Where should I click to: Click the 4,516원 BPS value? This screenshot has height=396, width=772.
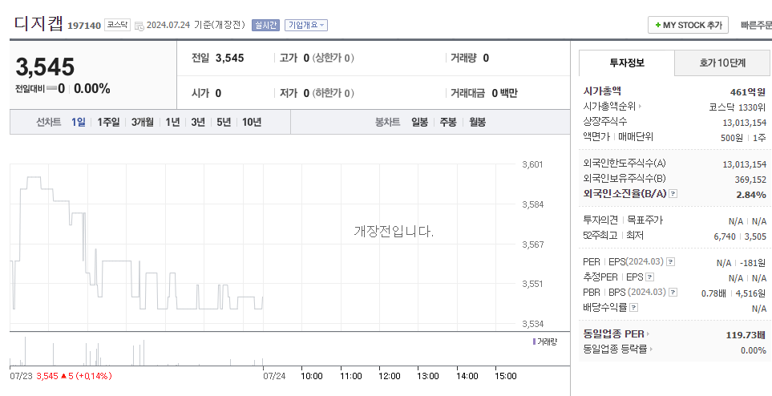[x=751, y=293]
